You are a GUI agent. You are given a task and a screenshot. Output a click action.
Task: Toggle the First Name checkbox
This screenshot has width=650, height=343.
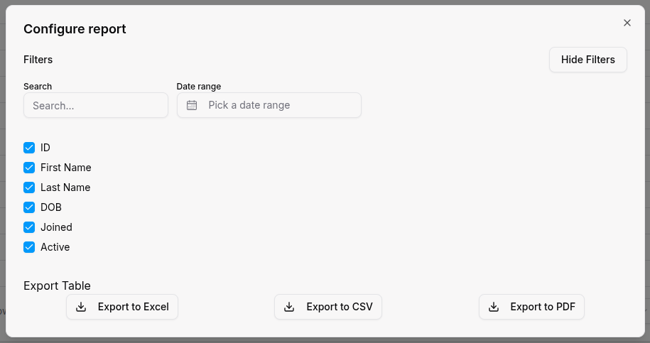pyautogui.click(x=29, y=168)
